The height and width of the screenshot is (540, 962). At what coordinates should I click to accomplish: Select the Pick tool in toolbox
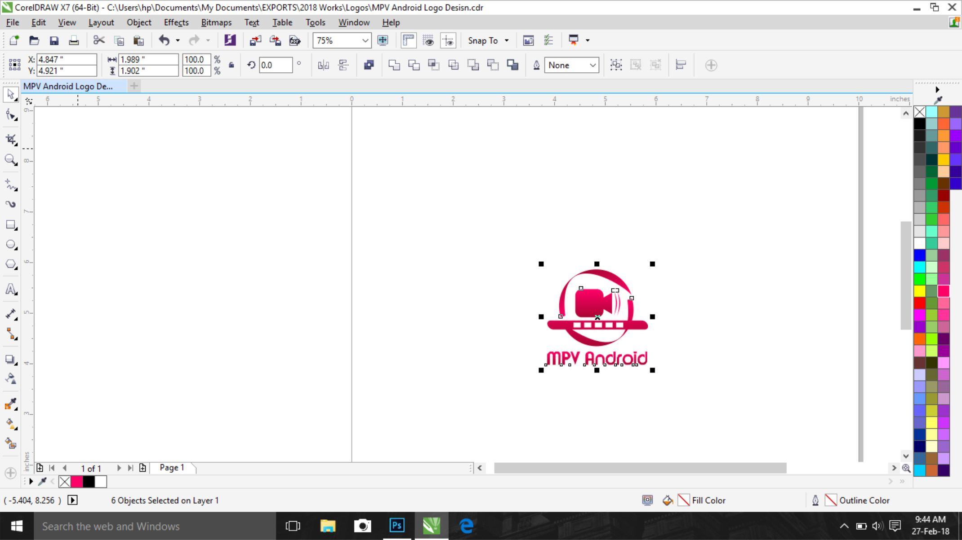coord(11,95)
